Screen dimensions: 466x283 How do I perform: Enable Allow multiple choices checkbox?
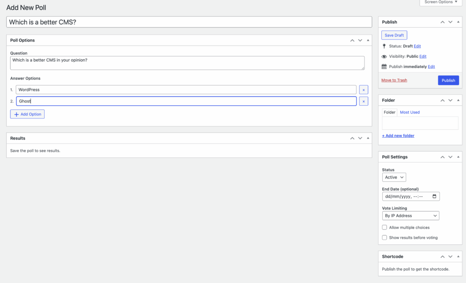coord(385,227)
